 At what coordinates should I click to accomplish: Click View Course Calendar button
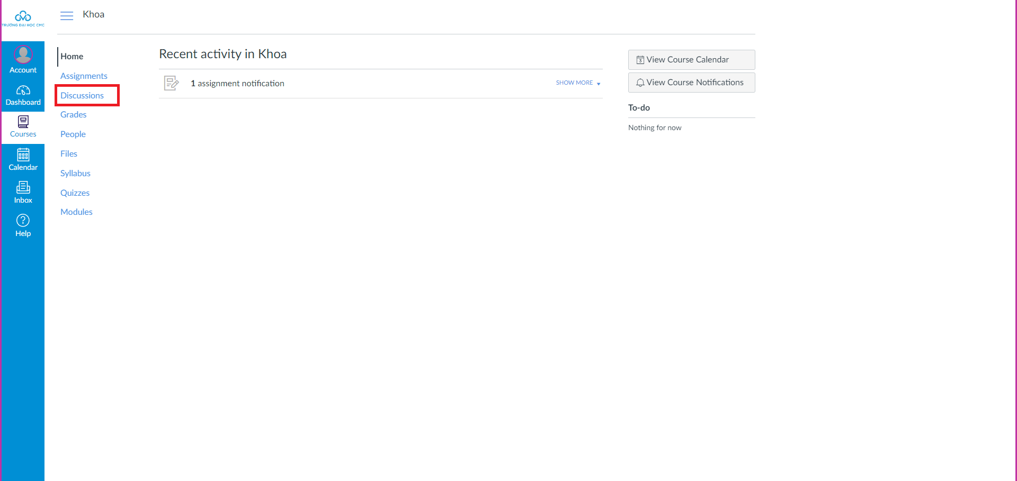click(691, 60)
